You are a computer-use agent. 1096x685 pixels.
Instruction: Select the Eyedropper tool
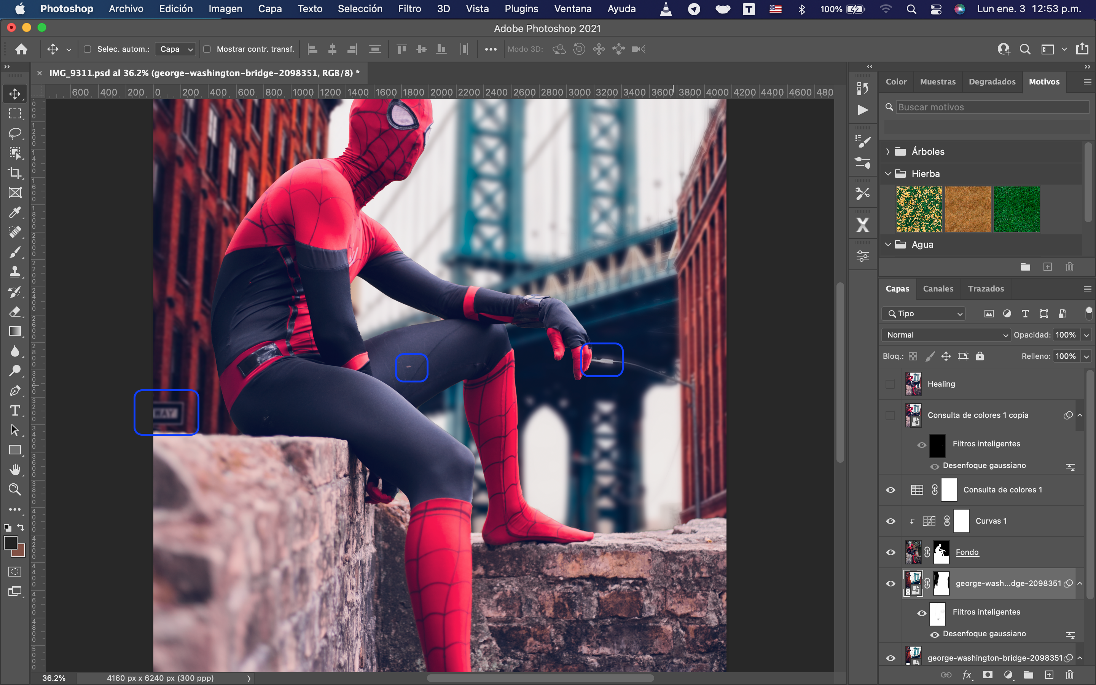click(x=15, y=212)
